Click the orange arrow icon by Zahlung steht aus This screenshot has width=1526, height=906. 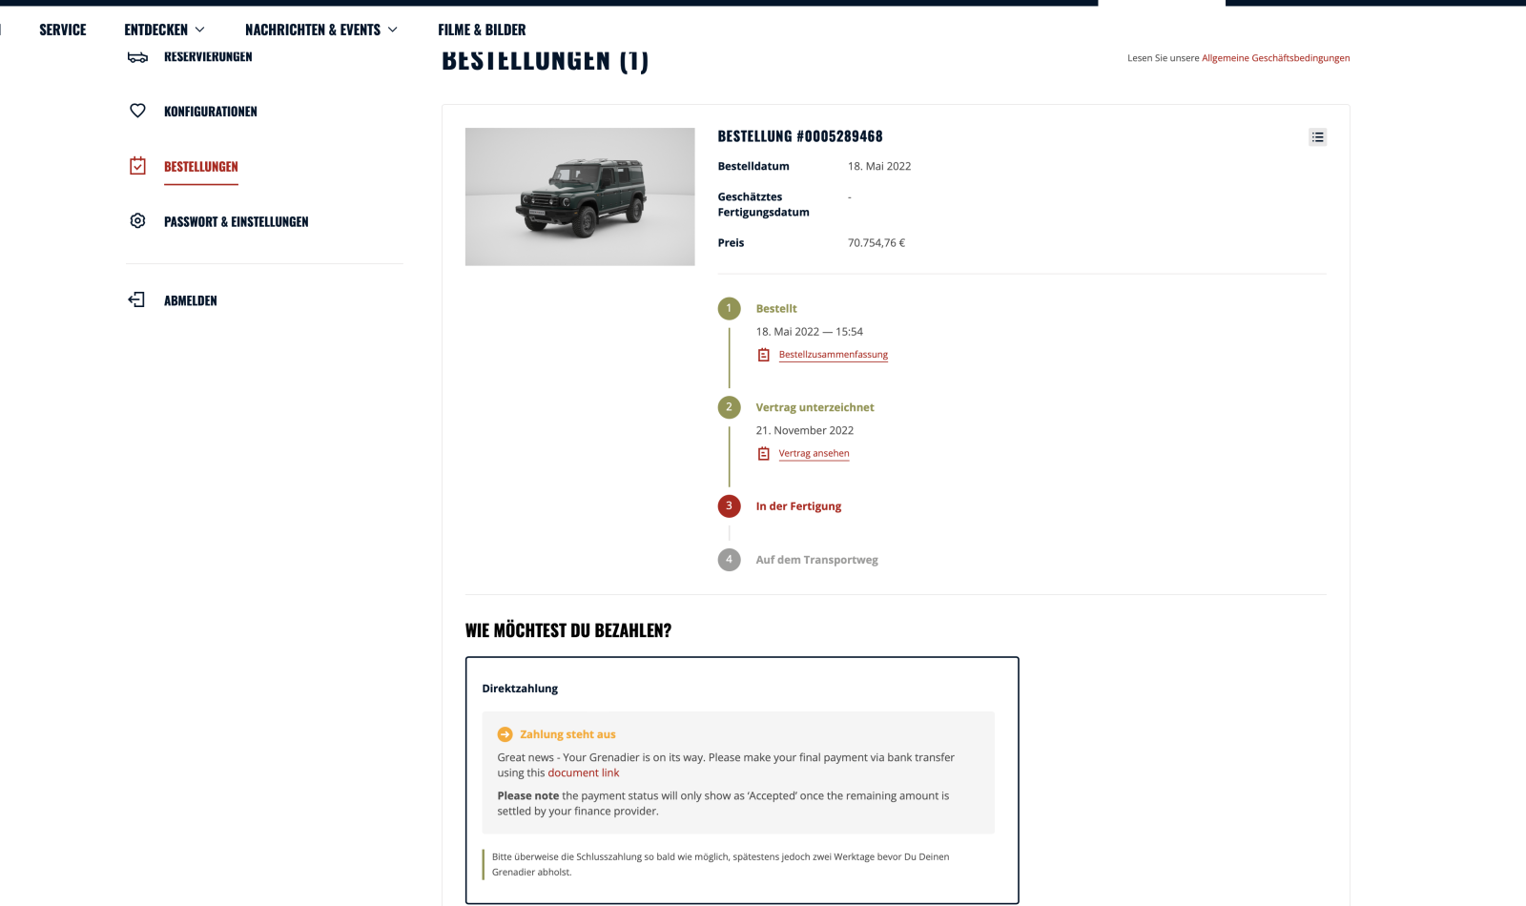505,734
